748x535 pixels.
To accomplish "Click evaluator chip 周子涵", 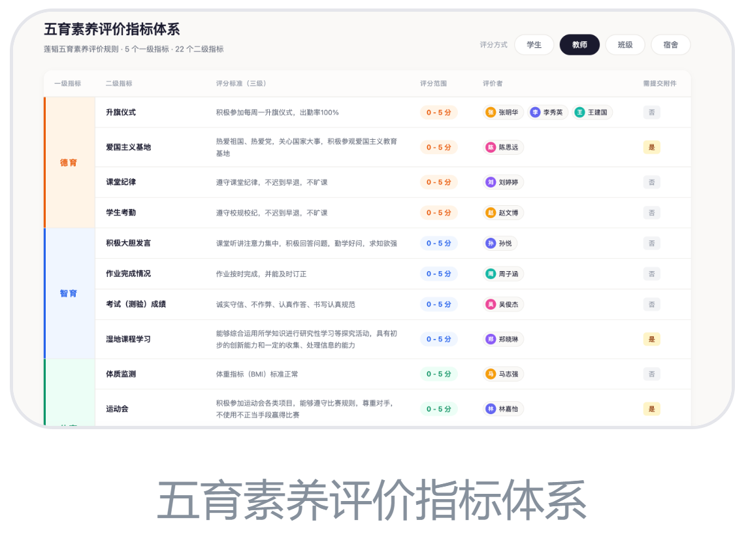I will click(503, 274).
